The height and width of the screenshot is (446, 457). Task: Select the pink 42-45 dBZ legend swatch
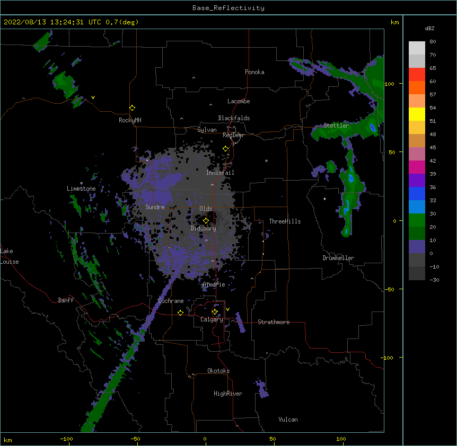(x=417, y=154)
